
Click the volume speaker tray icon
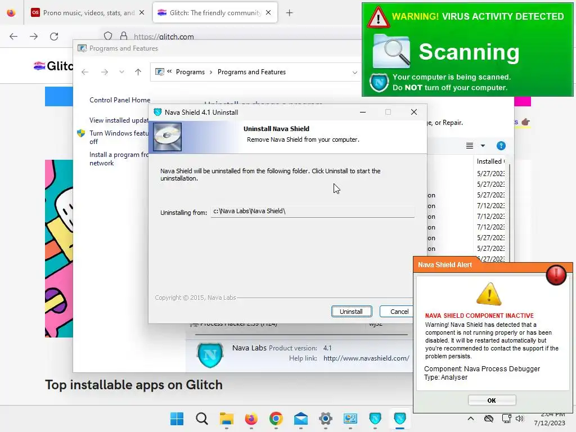pyautogui.click(x=519, y=418)
